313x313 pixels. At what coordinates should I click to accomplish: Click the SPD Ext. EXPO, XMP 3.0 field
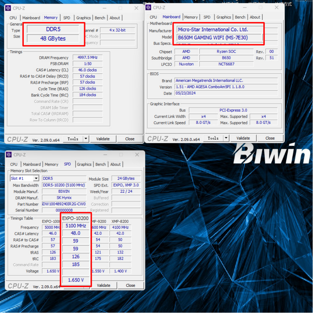[126, 185]
